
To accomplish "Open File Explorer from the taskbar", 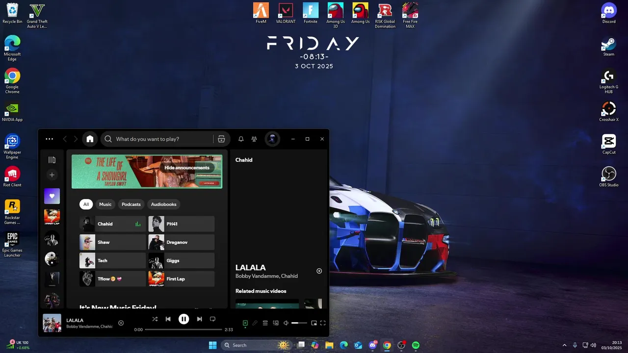I will point(329,345).
